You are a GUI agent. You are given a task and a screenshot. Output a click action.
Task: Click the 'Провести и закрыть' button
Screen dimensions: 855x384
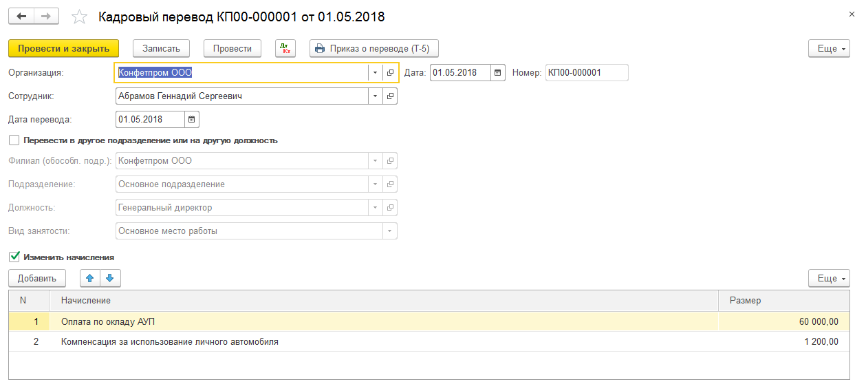63,49
